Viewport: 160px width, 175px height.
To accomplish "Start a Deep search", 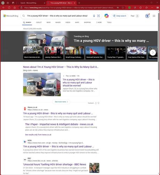I will click(x=120, y=16).
